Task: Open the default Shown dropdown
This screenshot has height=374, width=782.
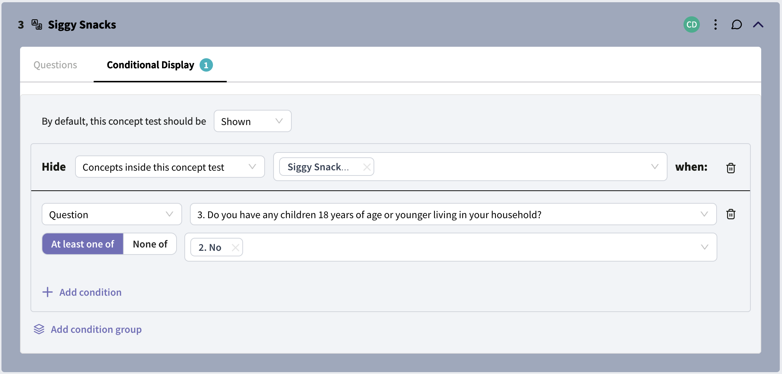Action: (252, 121)
